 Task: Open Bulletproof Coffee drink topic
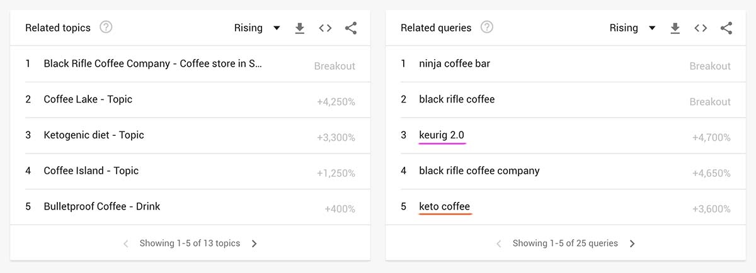point(102,206)
